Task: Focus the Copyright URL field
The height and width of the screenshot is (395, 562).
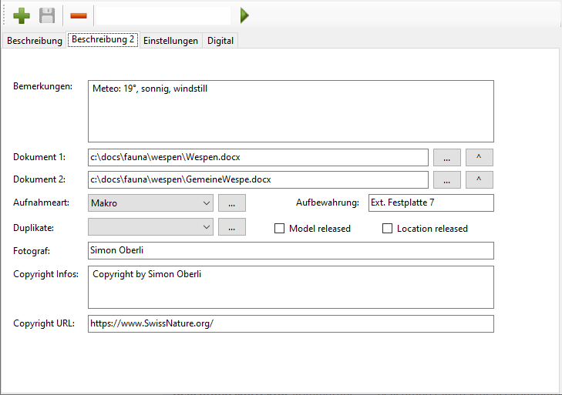Action: (x=290, y=323)
